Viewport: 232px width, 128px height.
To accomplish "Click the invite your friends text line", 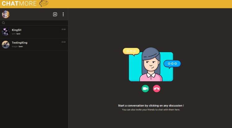I will pyautogui.click(x=151, y=109).
